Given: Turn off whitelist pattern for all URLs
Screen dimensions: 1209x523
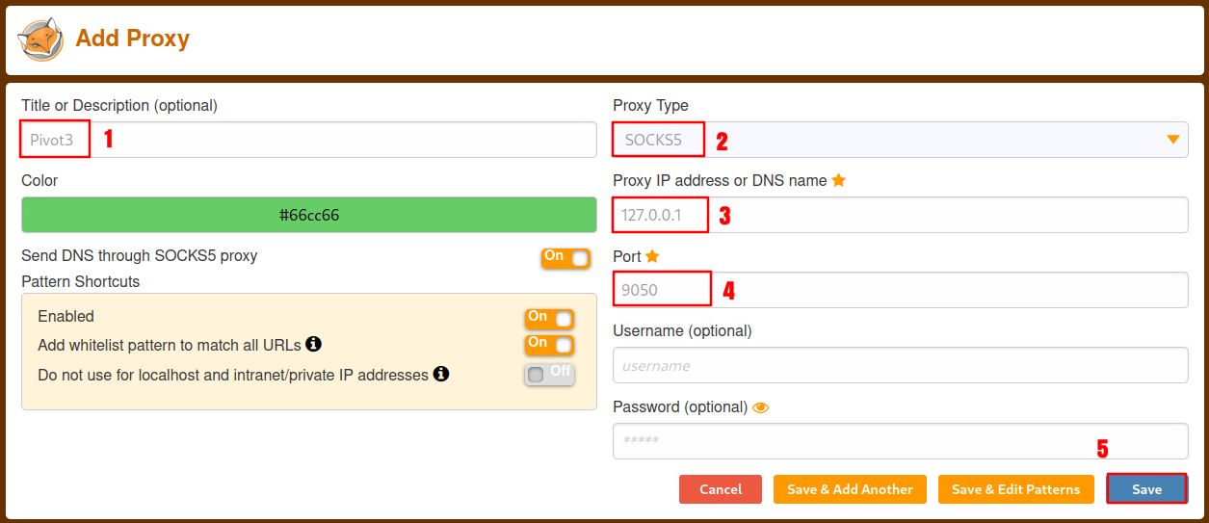Looking at the screenshot, I should point(549,344).
